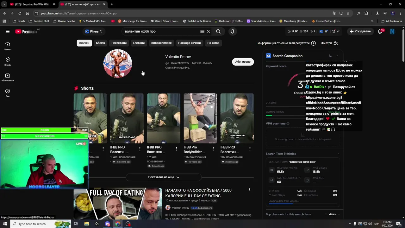This screenshot has width=405, height=228.
Task: Select the Негледани filter chip
Action: tap(119, 43)
